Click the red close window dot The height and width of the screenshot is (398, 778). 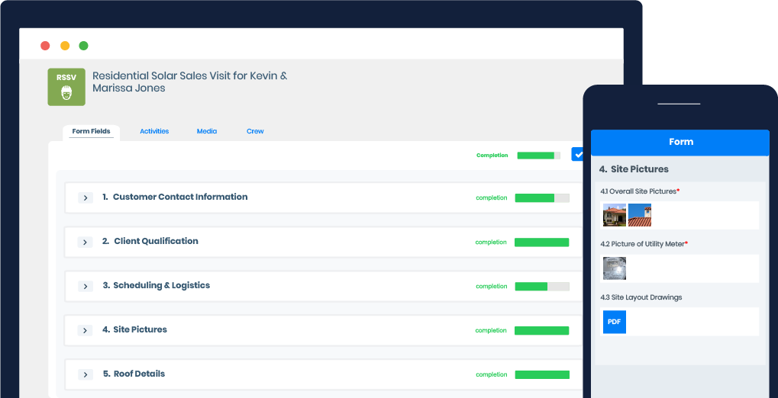(45, 46)
